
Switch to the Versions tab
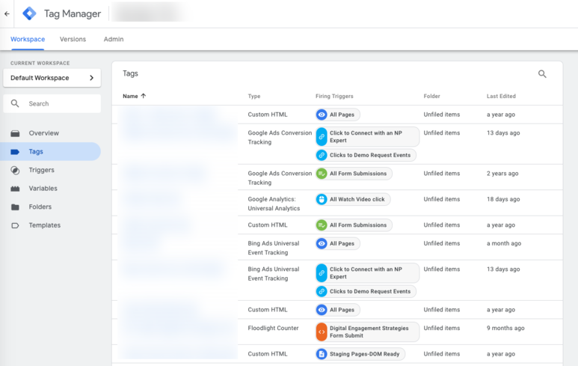coord(73,39)
